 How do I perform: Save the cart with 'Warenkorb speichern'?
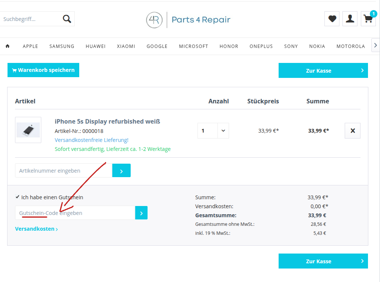click(x=43, y=70)
